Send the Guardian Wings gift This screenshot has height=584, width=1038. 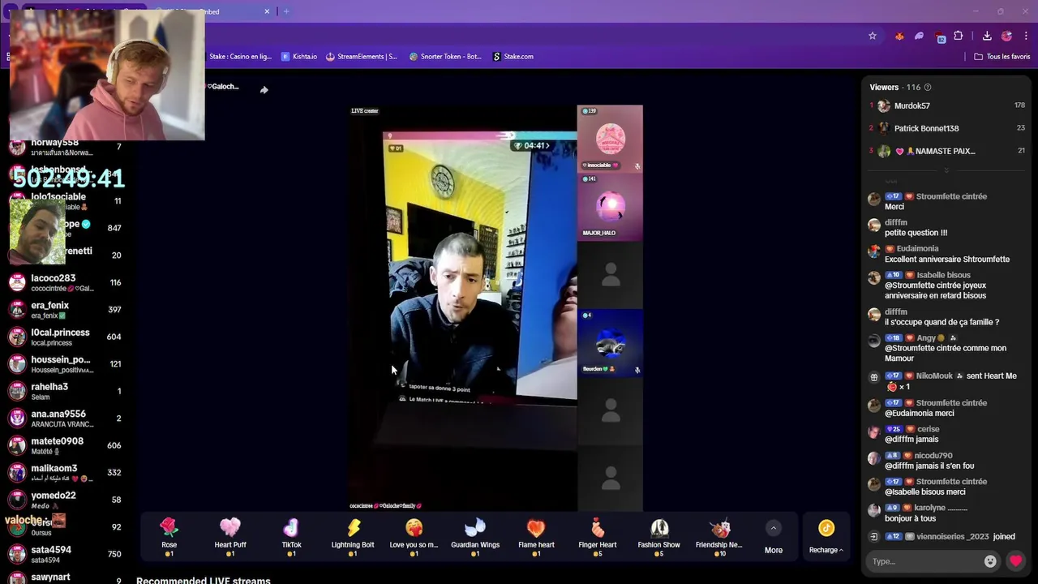coord(475,537)
